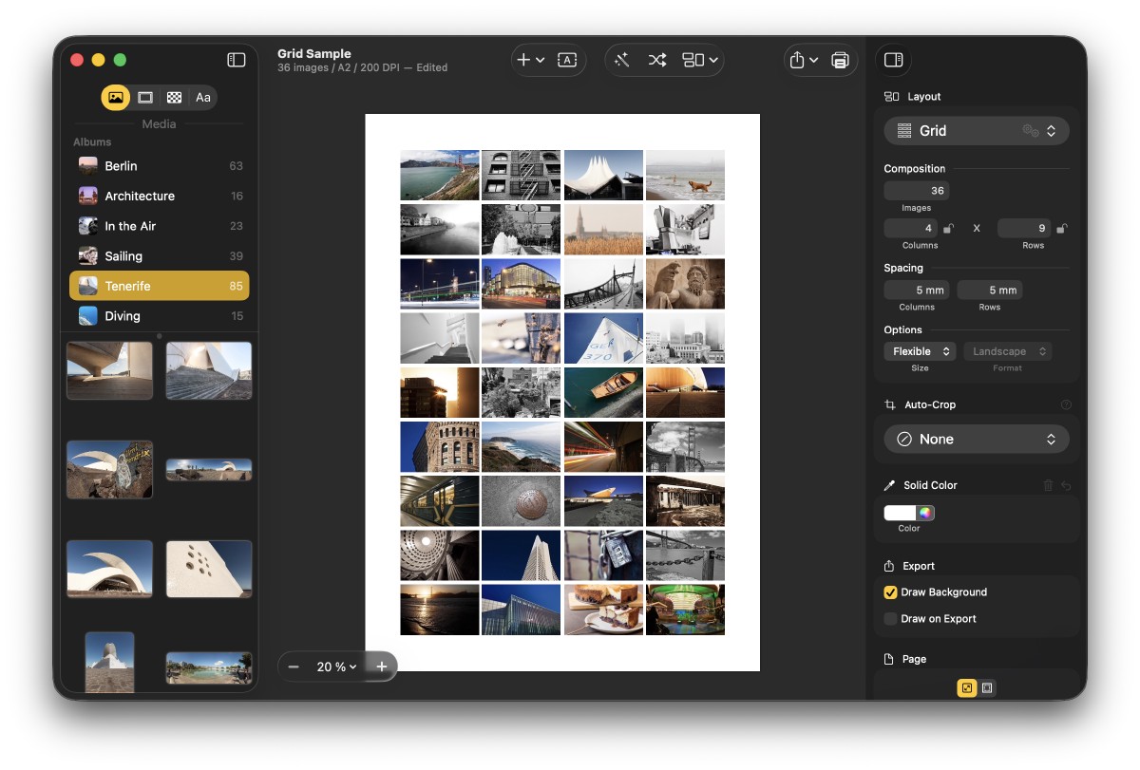Select the Images count input showing 36
The height and width of the screenshot is (770, 1140).
[916, 190]
